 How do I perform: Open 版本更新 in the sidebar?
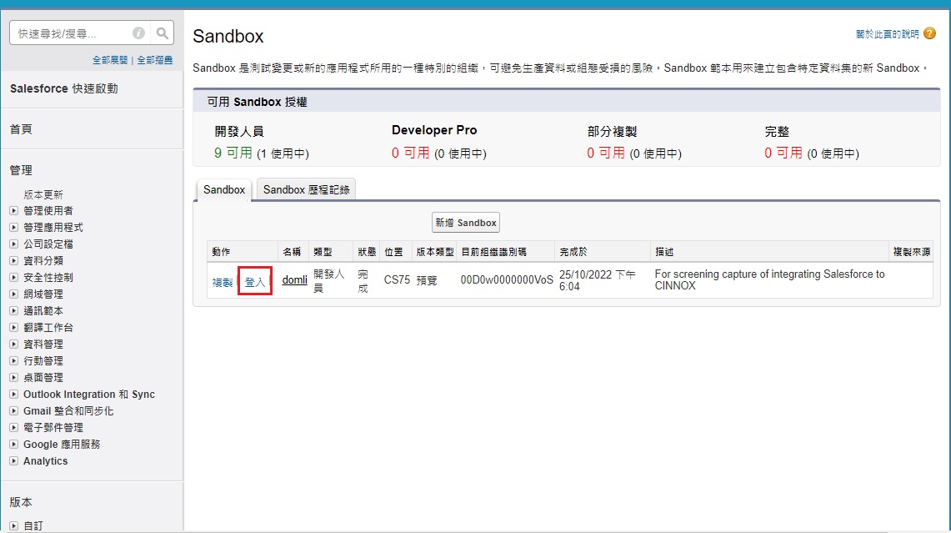pos(43,195)
